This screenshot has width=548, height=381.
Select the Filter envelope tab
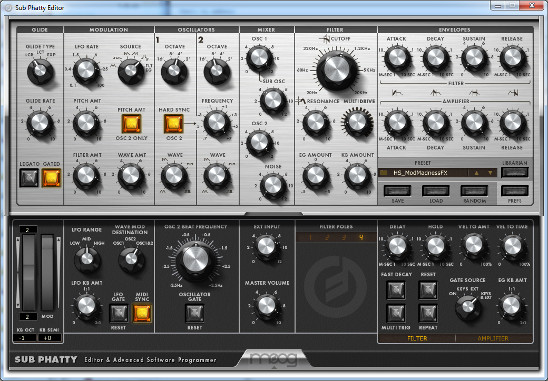(x=417, y=338)
